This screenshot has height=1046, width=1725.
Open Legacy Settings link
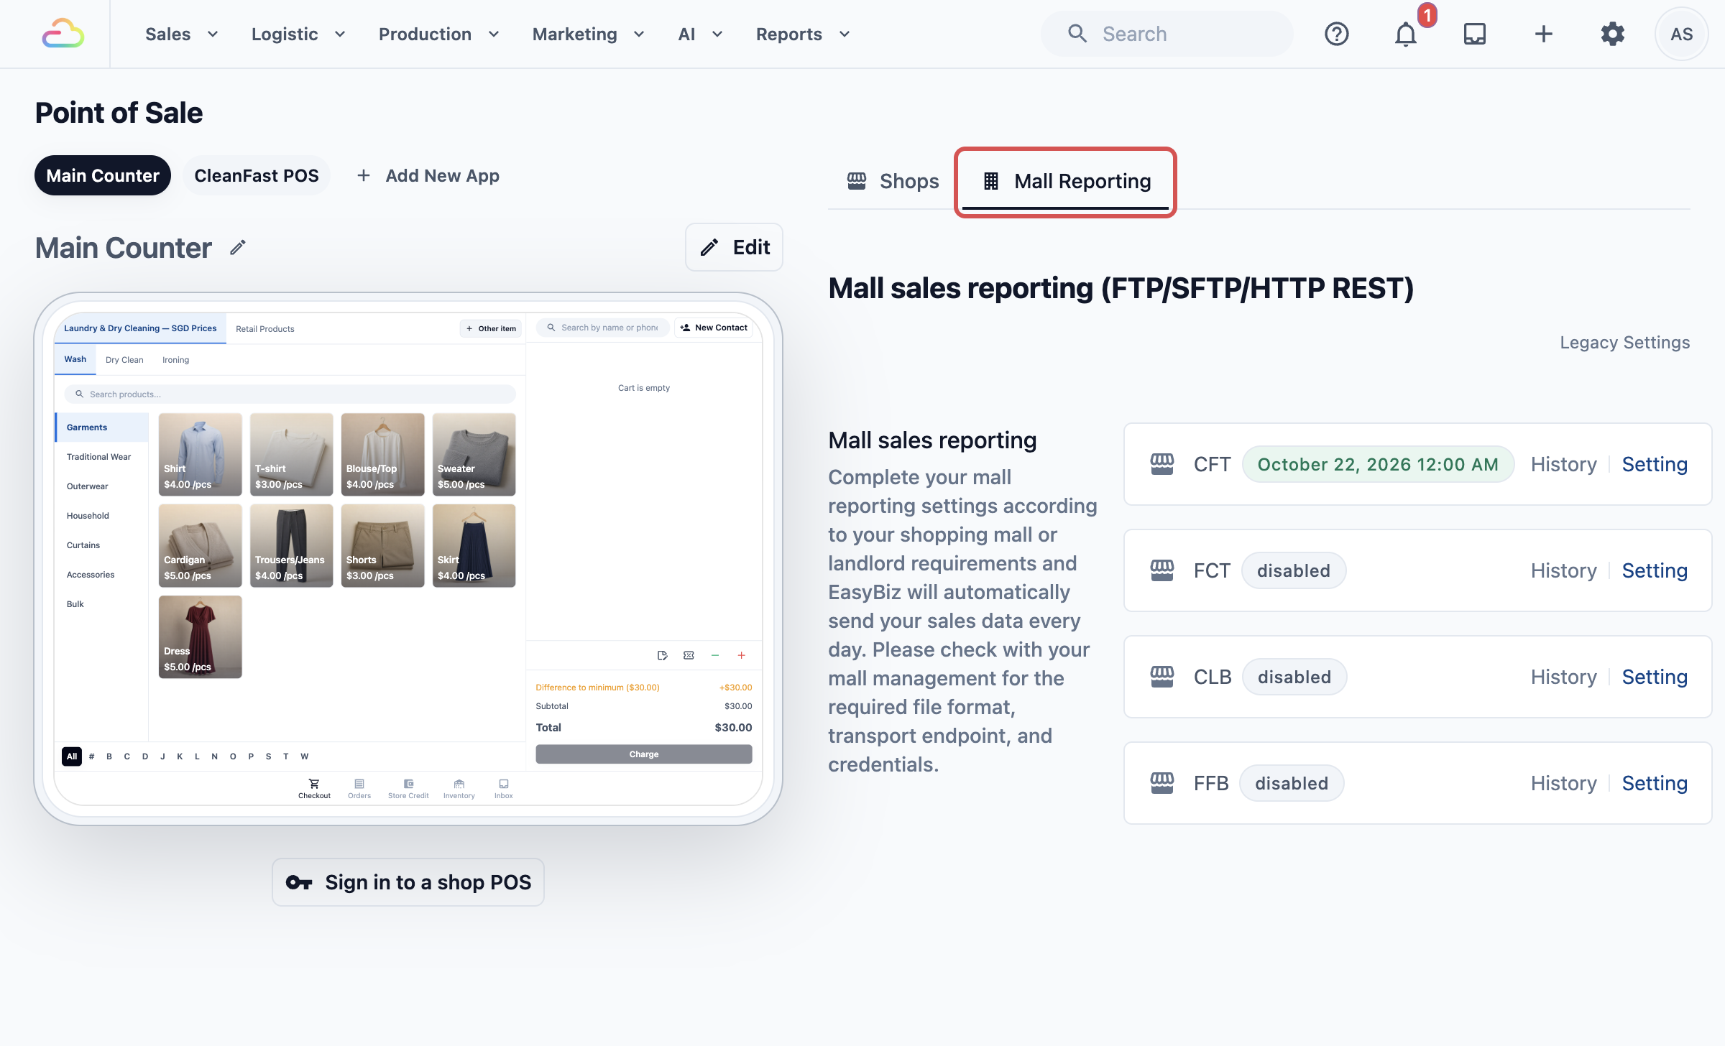[x=1624, y=343]
